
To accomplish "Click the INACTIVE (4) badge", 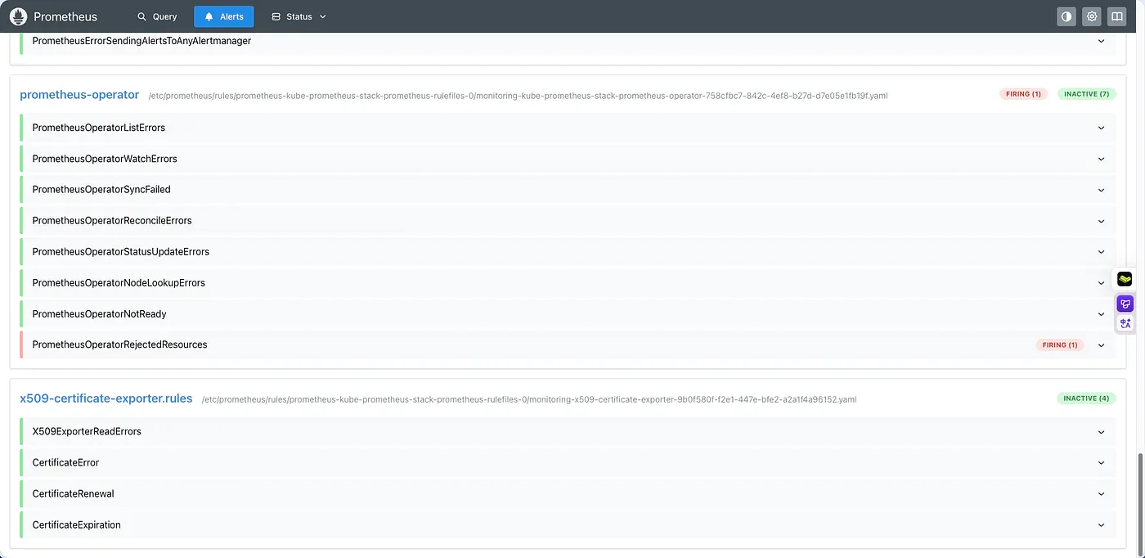I will pos(1086,398).
